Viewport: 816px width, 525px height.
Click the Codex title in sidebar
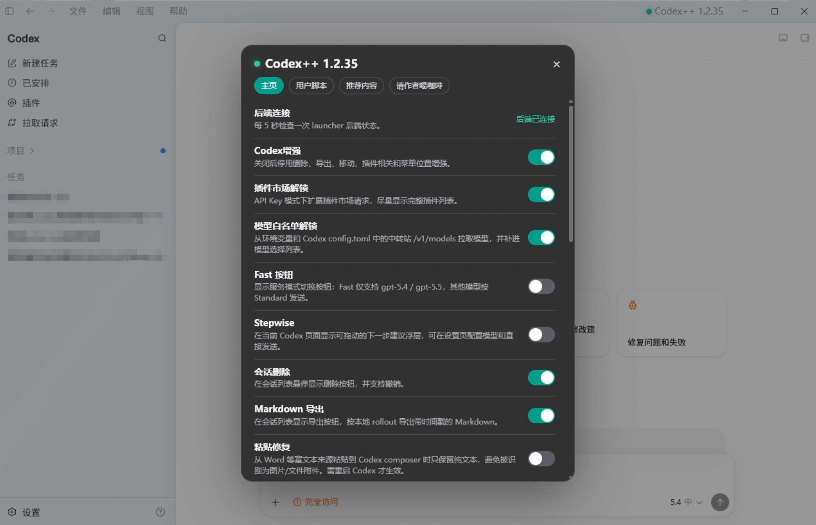24,39
